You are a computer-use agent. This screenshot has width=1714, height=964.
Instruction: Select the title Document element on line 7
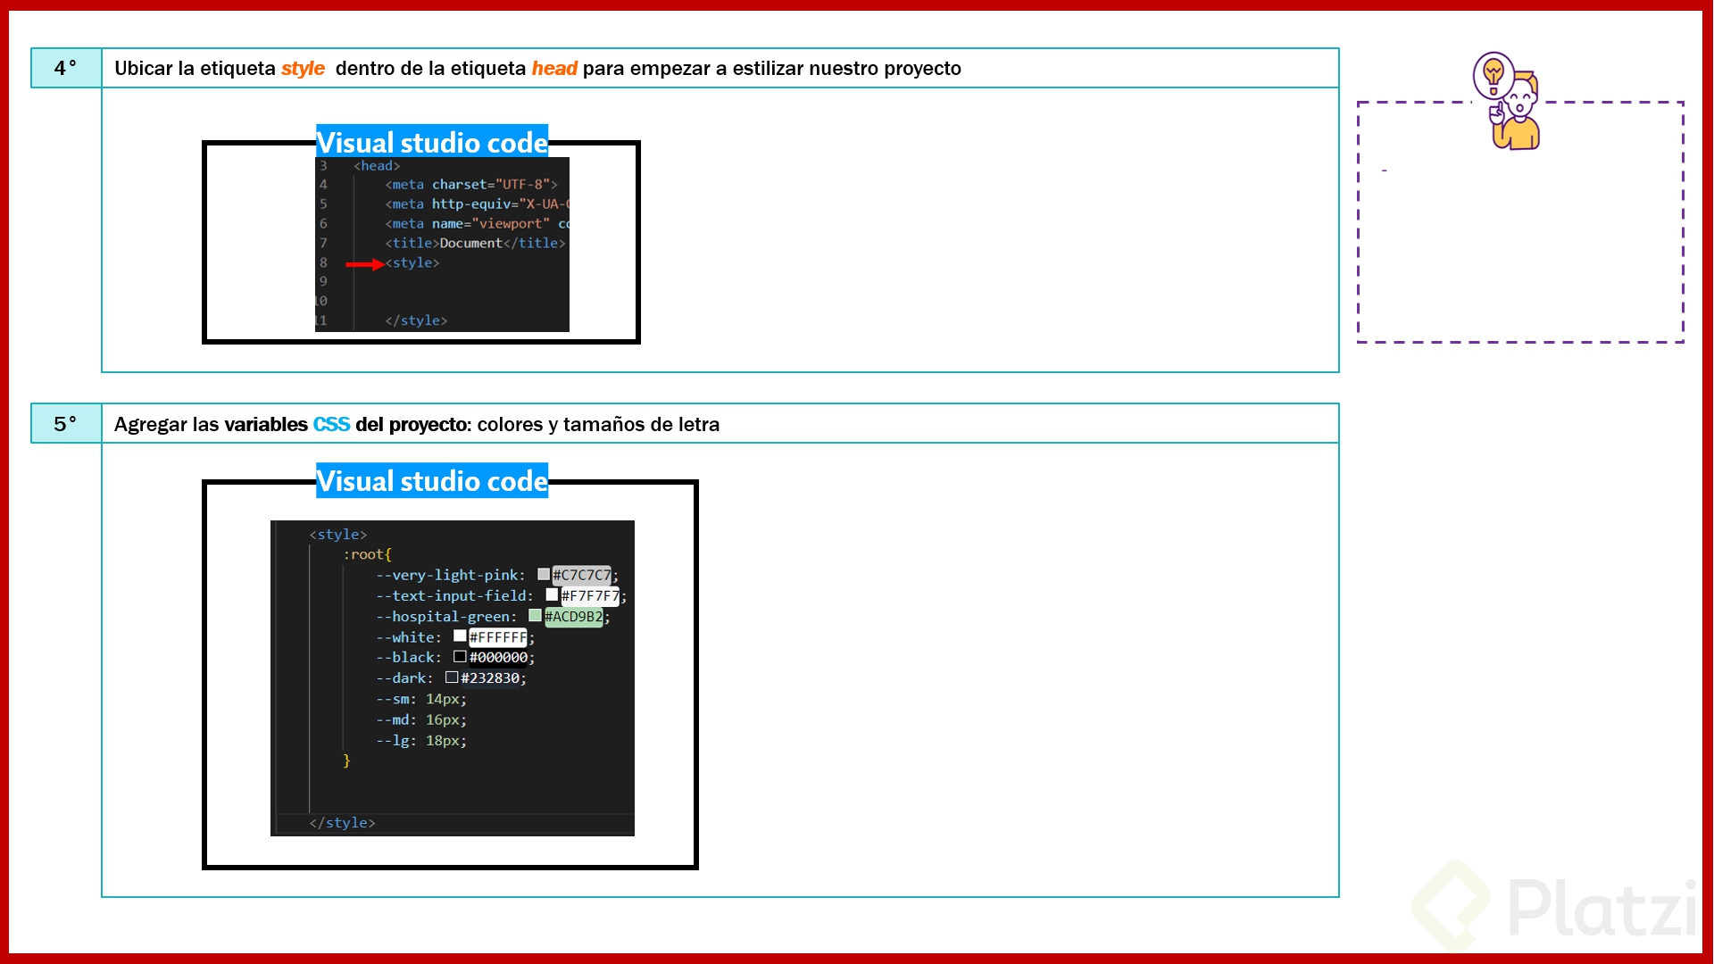[473, 243]
